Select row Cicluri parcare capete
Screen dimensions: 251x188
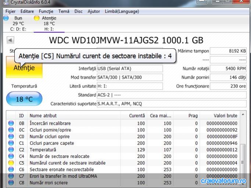click(123, 143)
